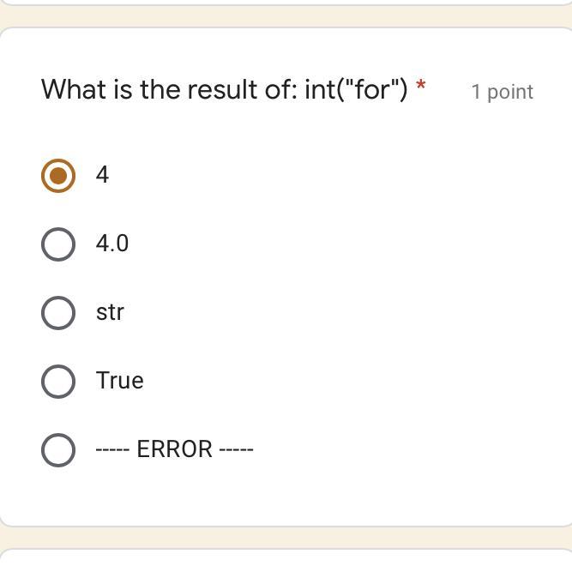Click the beige gap below the question card
This screenshot has width=572, height=572.
[286, 538]
